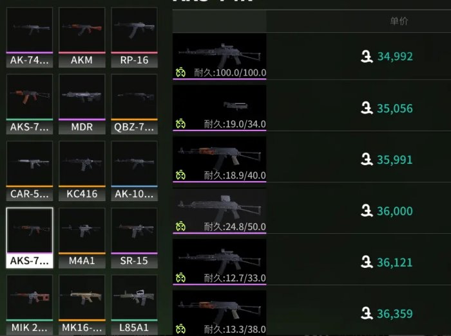
Task: Open the listing priced 34,992
Action: (312, 56)
